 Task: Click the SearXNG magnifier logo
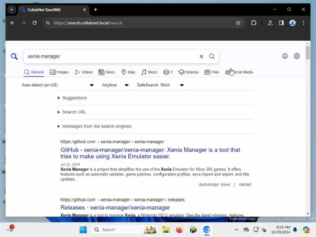tap(14, 56)
